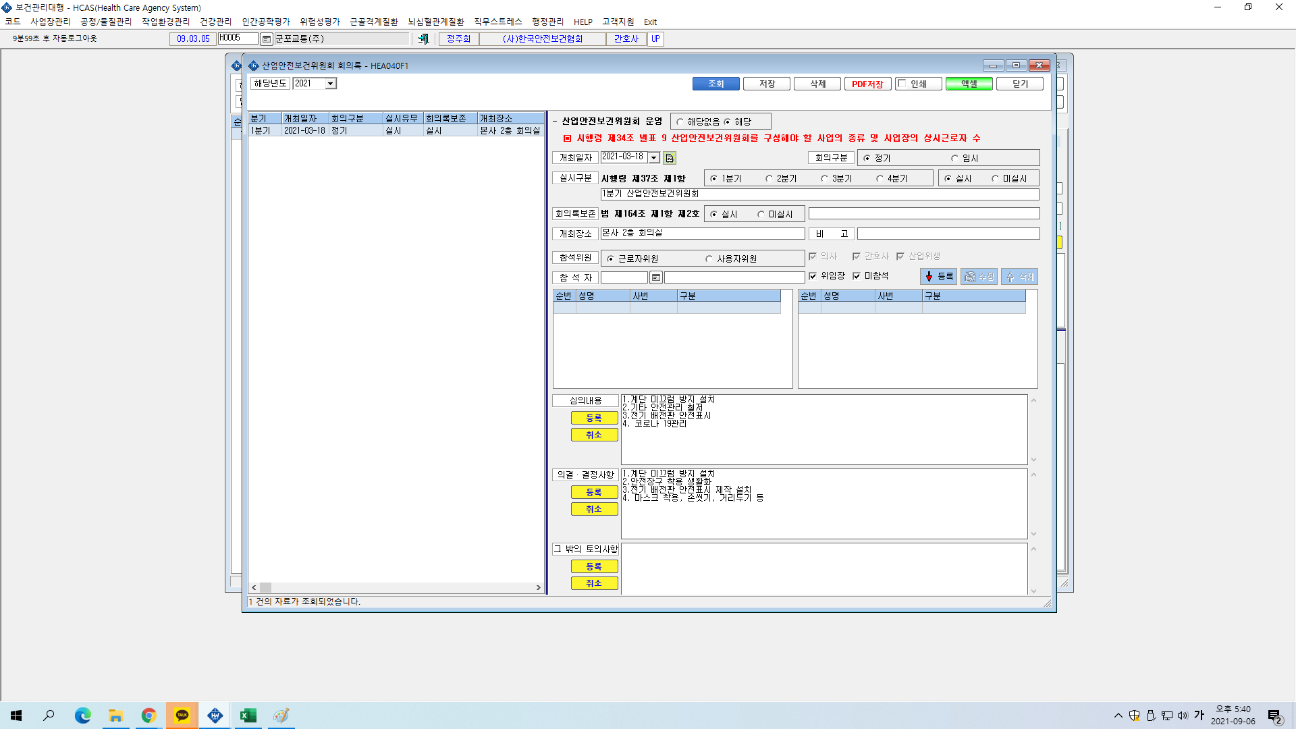Click in the 개최장소 text field
Viewport: 1296px width, 729px height.
(x=703, y=233)
